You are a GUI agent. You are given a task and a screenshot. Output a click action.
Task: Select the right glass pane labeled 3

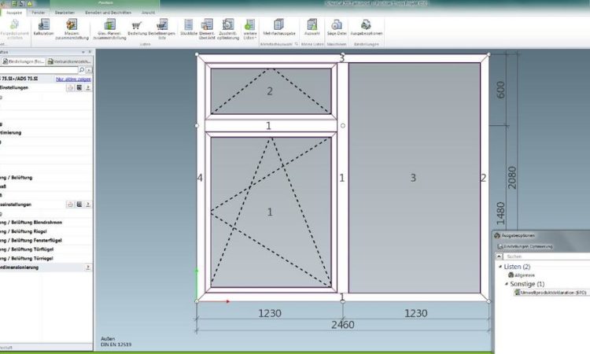pos(413,178)
